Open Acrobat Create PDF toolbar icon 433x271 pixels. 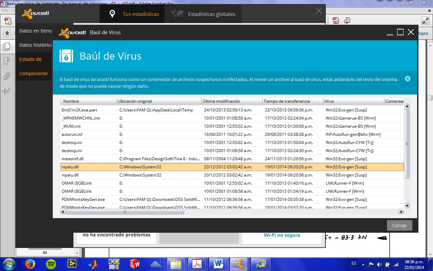(8, 21)
